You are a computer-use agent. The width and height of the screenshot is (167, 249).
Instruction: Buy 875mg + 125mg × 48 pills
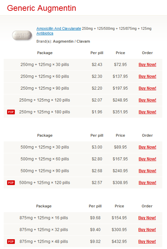click(147, 242)
